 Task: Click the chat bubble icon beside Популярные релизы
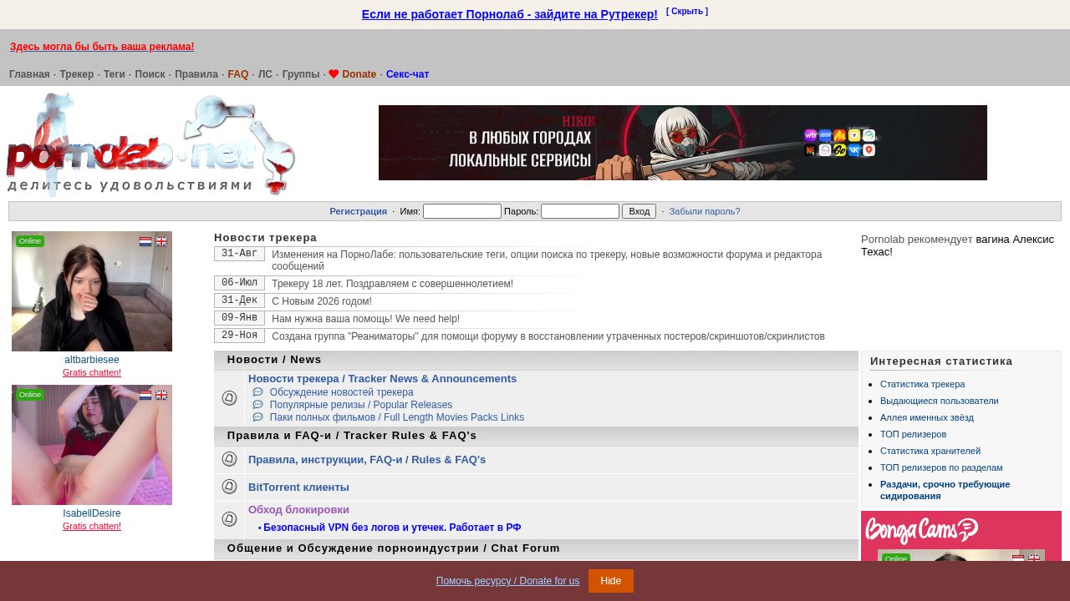tap(257, 405)
